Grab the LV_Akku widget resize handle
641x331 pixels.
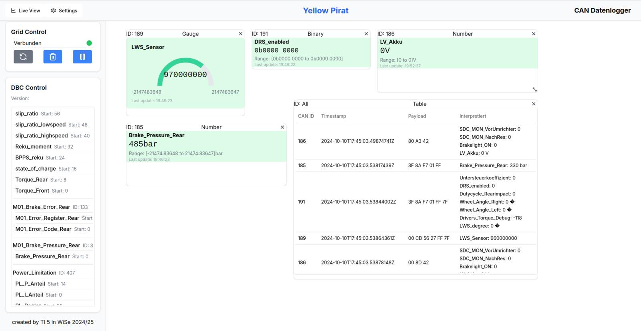coord(534,89)
